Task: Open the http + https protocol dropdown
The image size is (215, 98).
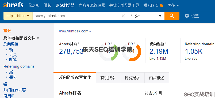Action: 18,16
